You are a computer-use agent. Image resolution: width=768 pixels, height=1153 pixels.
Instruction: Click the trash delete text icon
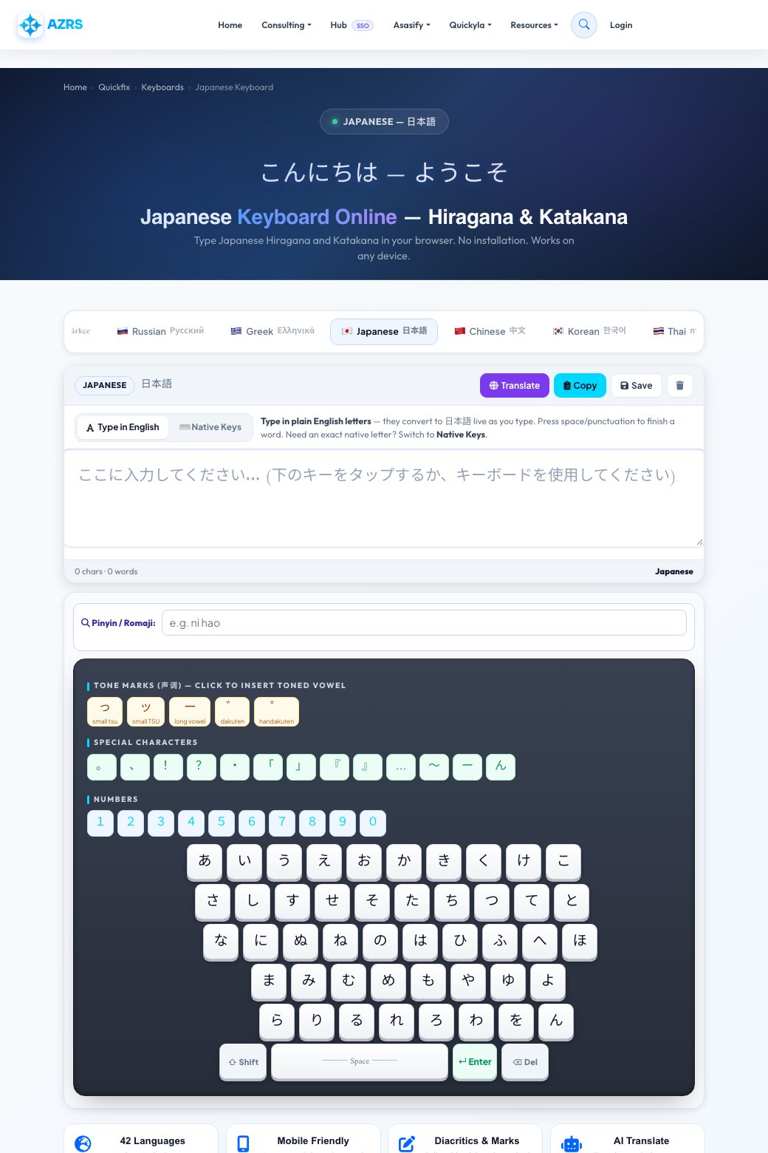pos(679,385)
